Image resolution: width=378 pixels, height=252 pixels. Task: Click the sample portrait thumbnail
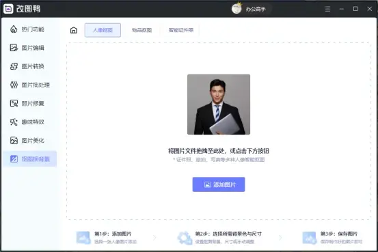click(219, 104)
